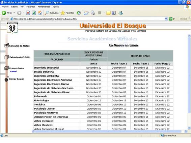
Task: Open Favoritos star toolbar button
Action: click(67, 13)
